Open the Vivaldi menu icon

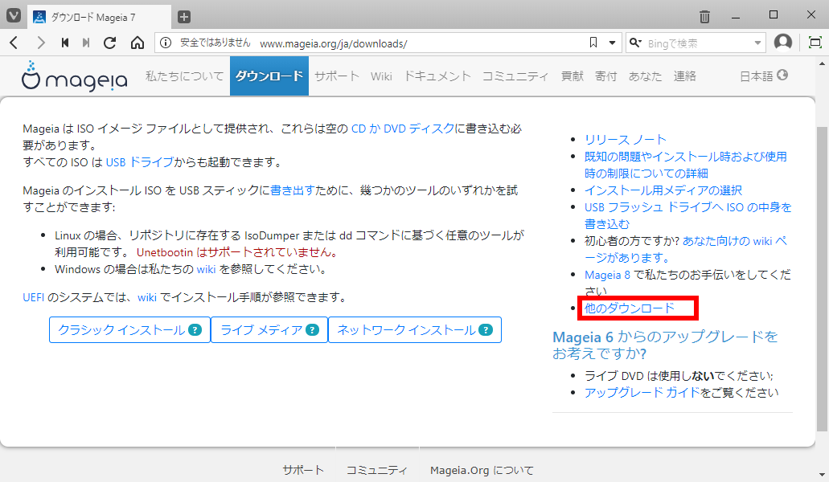13,16
